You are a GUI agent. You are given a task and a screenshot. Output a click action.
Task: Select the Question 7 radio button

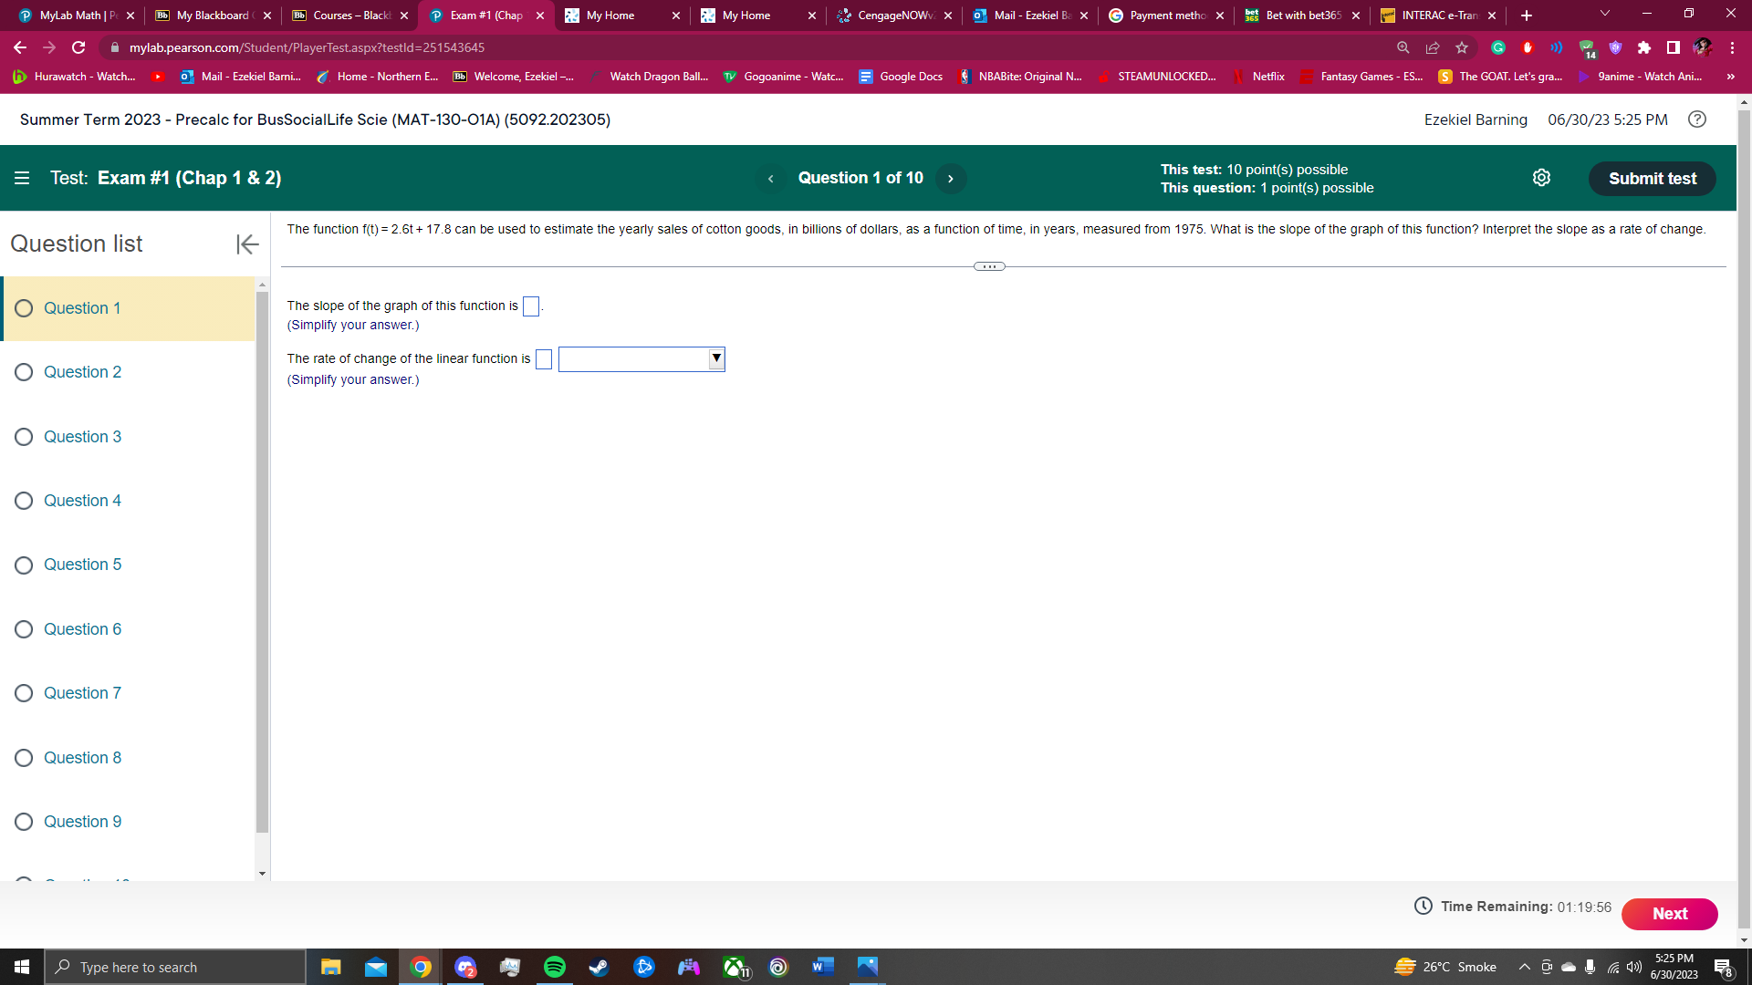point(23,693)
